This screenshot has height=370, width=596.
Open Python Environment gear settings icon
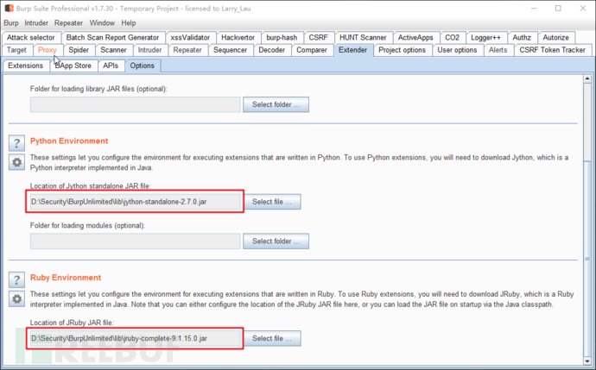16,162
